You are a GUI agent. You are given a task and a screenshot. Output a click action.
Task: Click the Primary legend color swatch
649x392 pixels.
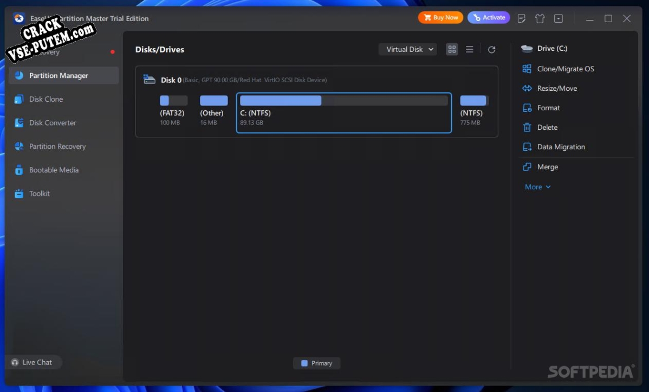pos(304,363)
